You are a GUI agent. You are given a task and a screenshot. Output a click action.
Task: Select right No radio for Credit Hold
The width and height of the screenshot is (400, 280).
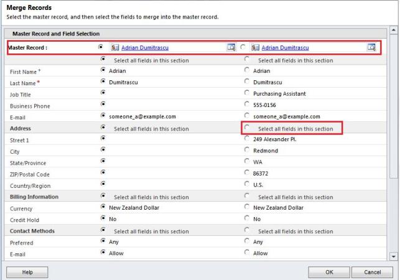(x=247, y=218)
